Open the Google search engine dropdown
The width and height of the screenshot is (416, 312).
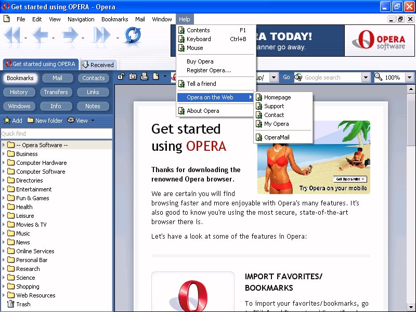point(366,77)
